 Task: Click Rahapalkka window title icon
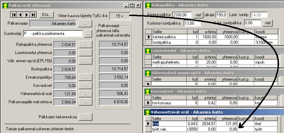coord(148,5)
